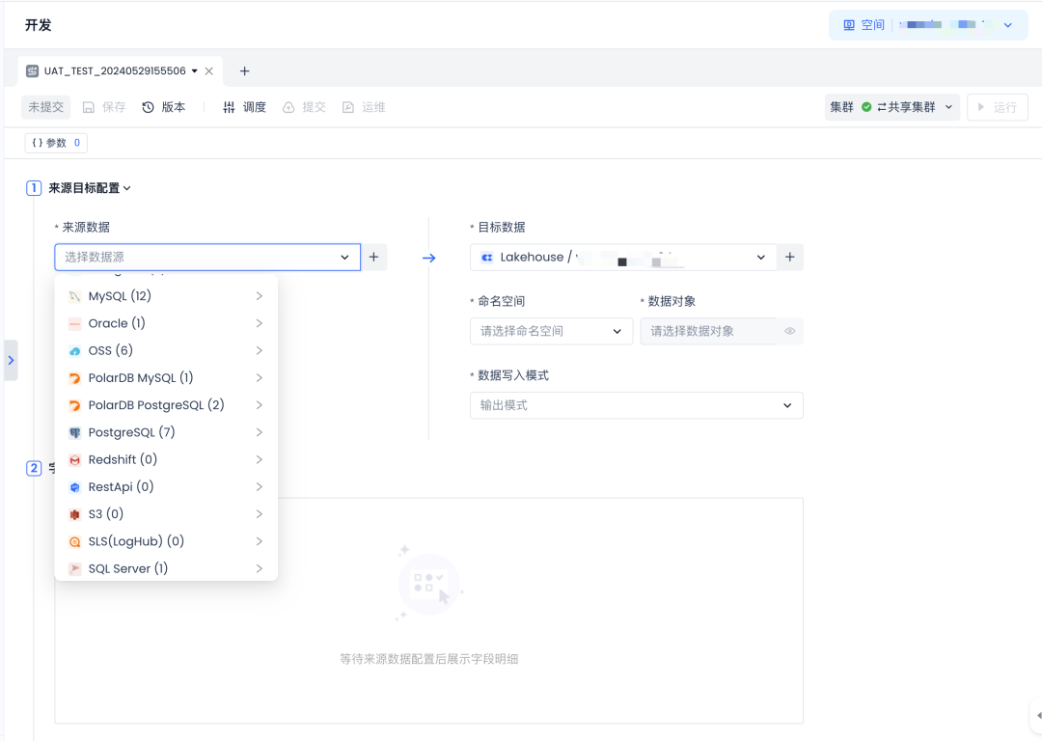Click the PostgreSQL elephant icon
1042x741 pixels.
coord(74,432)
